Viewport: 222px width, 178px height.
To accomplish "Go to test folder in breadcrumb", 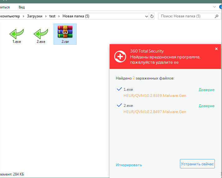I will (x=52, y=16).
